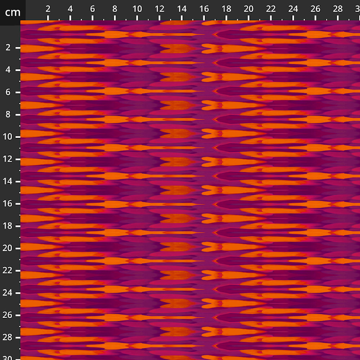Click the orange and purple fabric pattern preview

click(190, 190)
